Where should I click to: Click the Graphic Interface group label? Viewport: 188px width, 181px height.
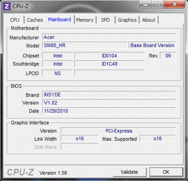[x=30, y=123]
